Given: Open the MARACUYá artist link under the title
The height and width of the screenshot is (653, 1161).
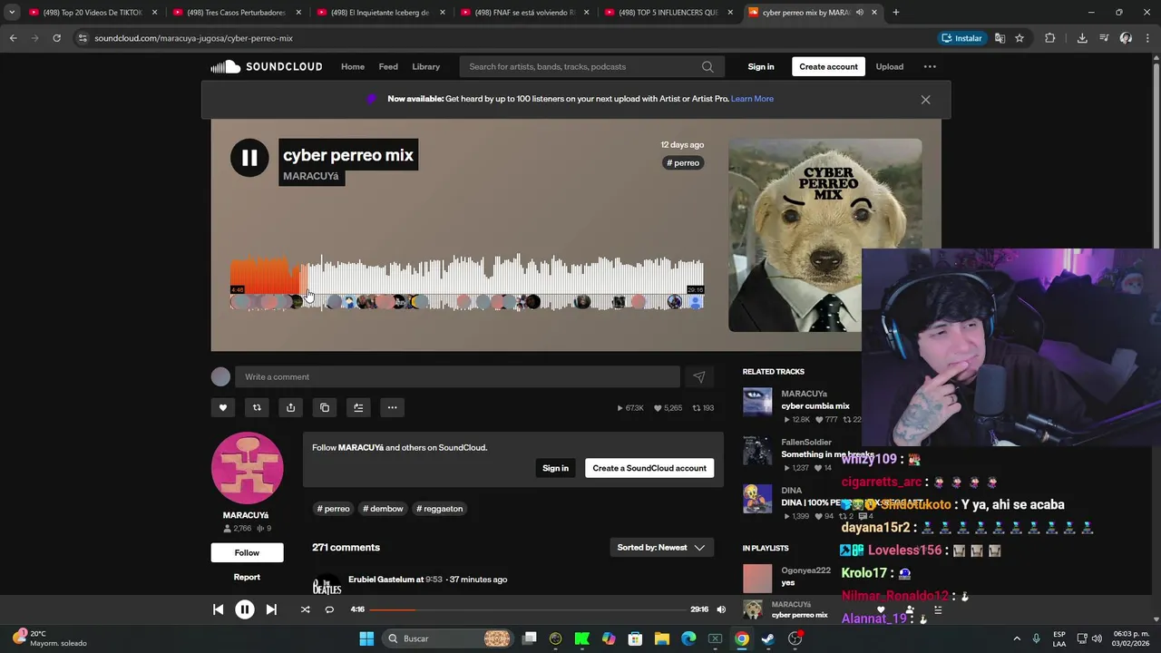Looking at the screenshot, I should click(x=311, y=176).
